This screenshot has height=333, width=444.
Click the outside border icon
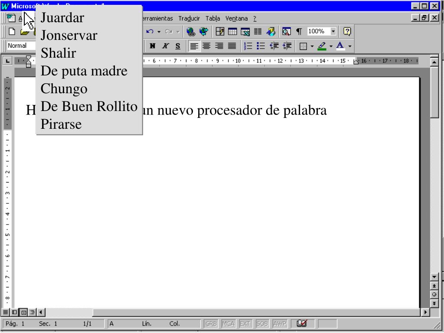click(303, 46)
